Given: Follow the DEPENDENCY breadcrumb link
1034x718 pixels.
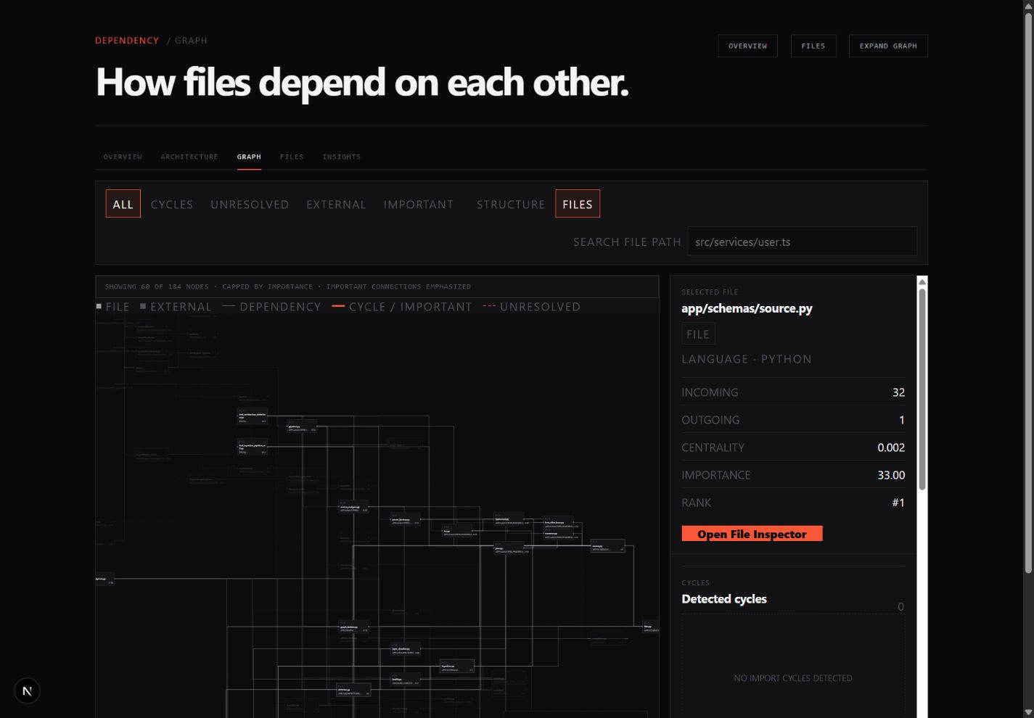Looking at the screenshot, I should point(127,41).
